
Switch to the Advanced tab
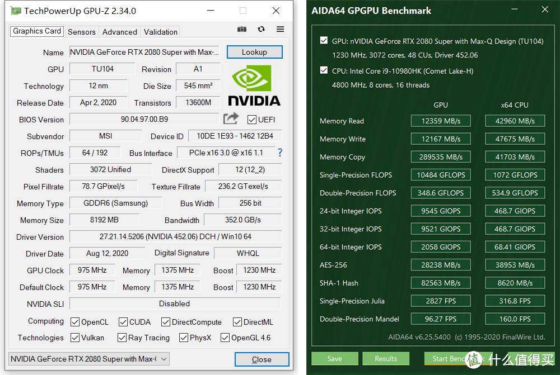[x=120, y=32]
